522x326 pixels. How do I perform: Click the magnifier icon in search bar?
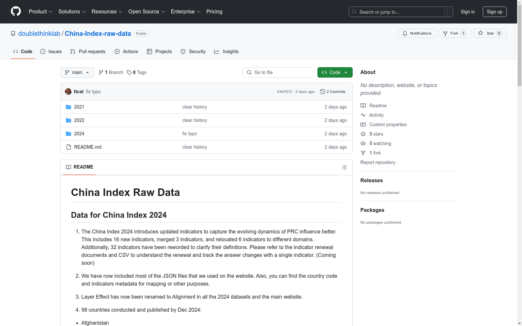point(354,12)
